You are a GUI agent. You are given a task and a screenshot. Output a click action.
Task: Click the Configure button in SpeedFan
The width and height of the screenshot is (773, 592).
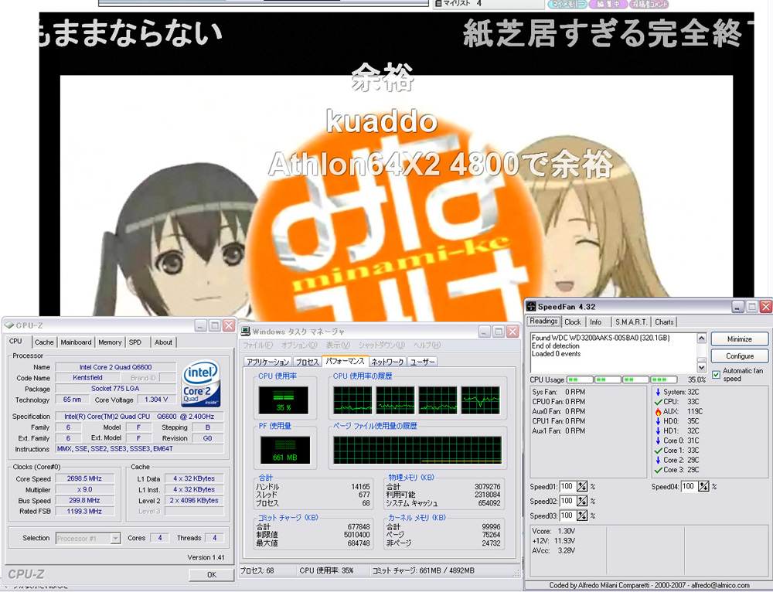tap(740, 356)
